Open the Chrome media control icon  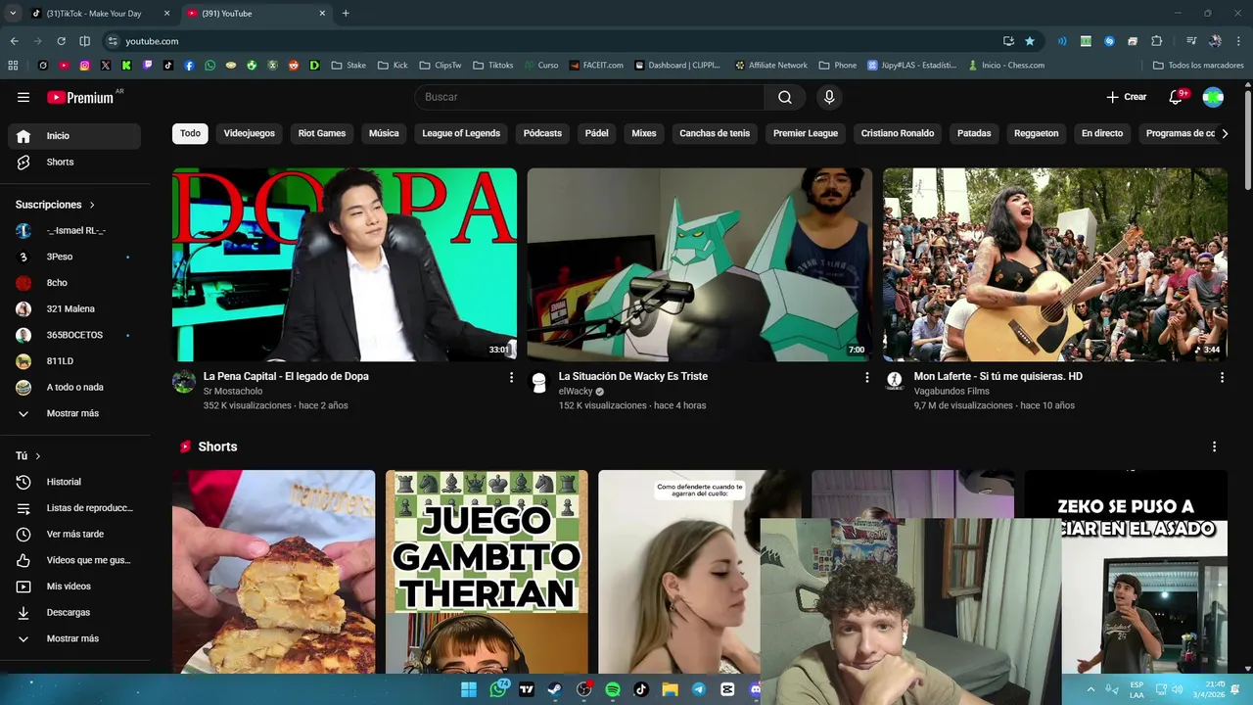(x=1191, y=41)
